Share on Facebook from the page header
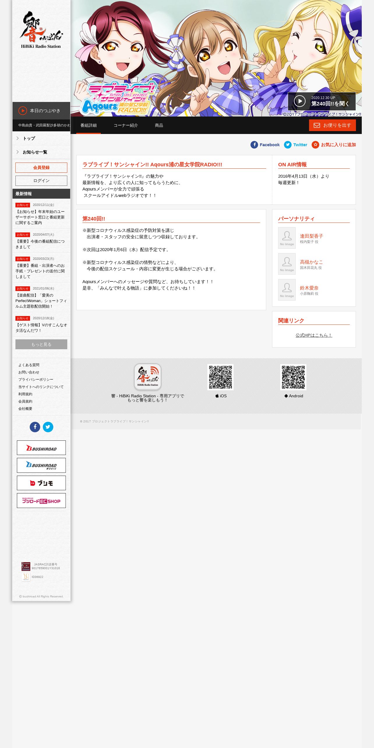 [x=265, y=145]
